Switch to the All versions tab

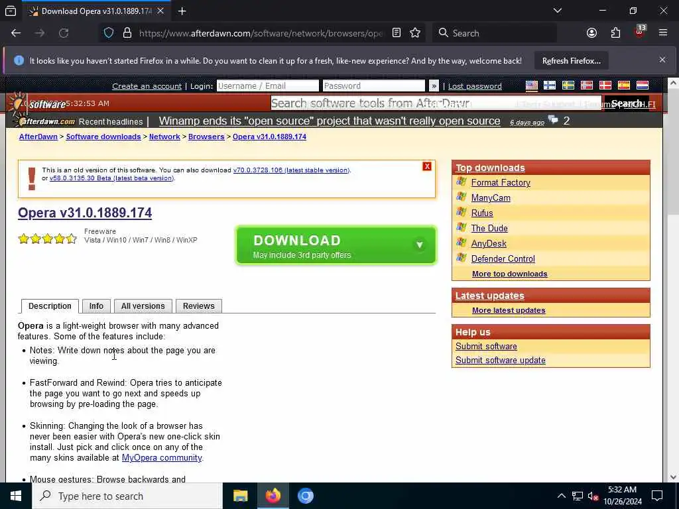pyautogui.click(x=143, y=306)
